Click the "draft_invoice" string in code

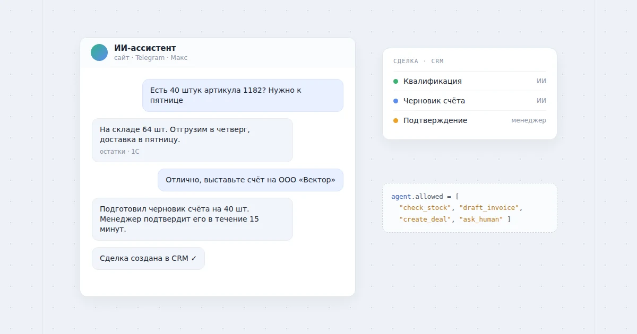tap(489, 208)
